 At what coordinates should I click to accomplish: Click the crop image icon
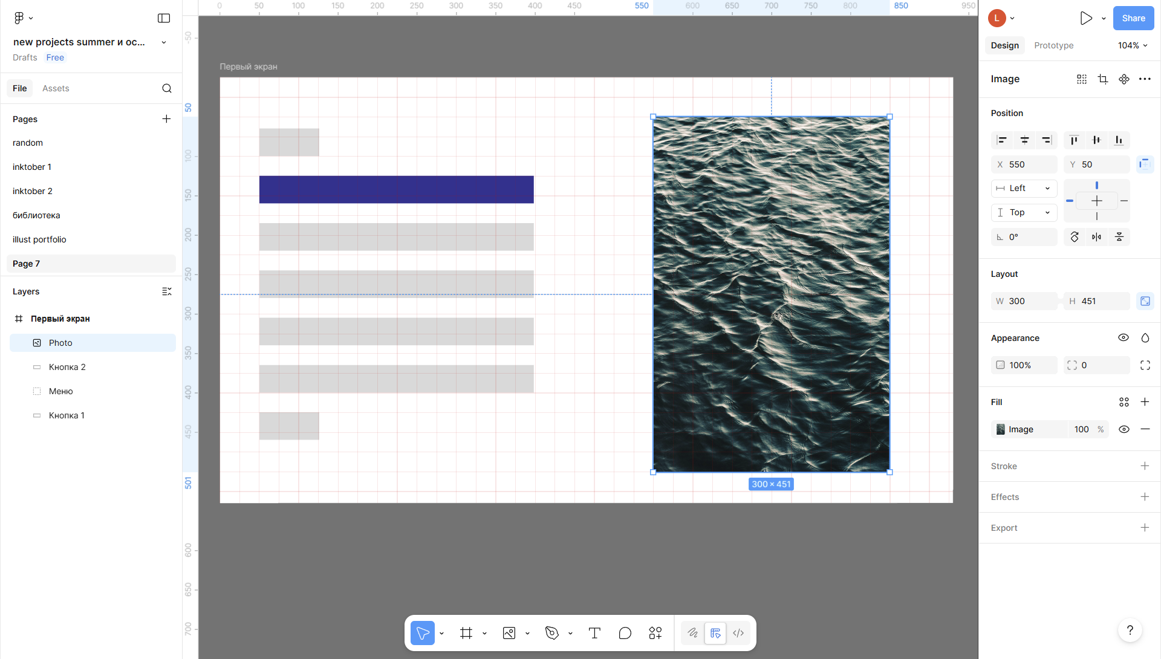(x=1102, y=79)
